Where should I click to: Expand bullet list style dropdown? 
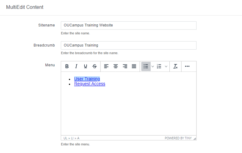coord(153,66)
